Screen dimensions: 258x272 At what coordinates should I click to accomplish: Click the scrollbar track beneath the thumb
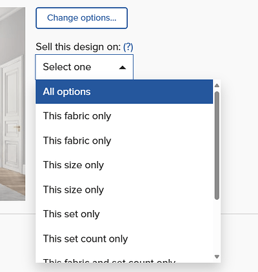[217, 227]
